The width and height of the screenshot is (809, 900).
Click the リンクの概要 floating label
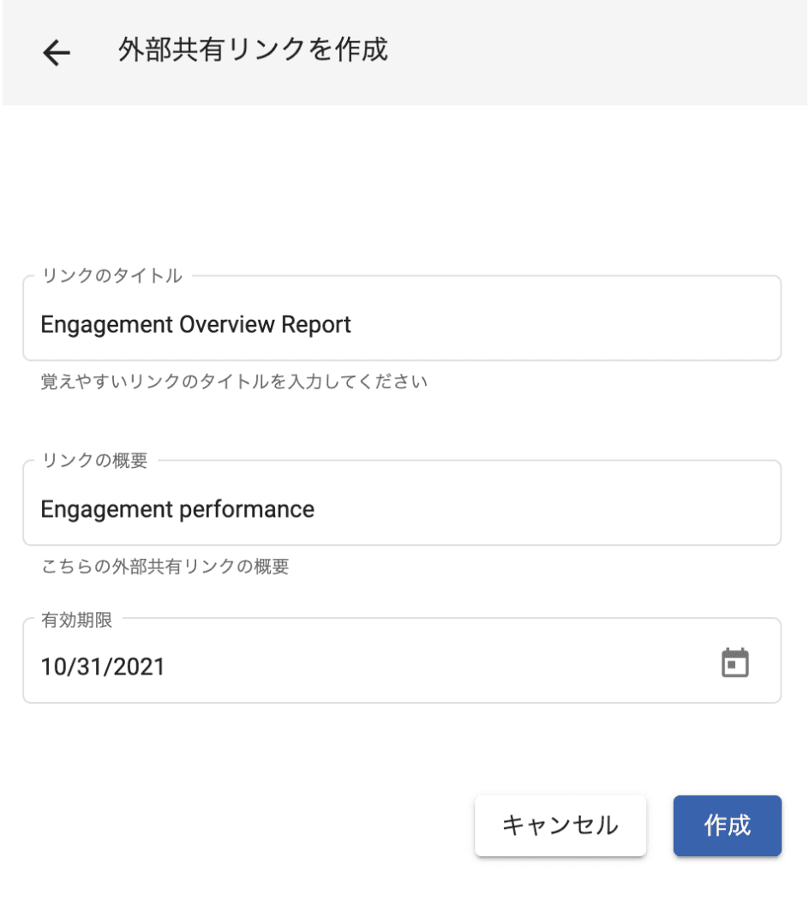coord(94,460)
